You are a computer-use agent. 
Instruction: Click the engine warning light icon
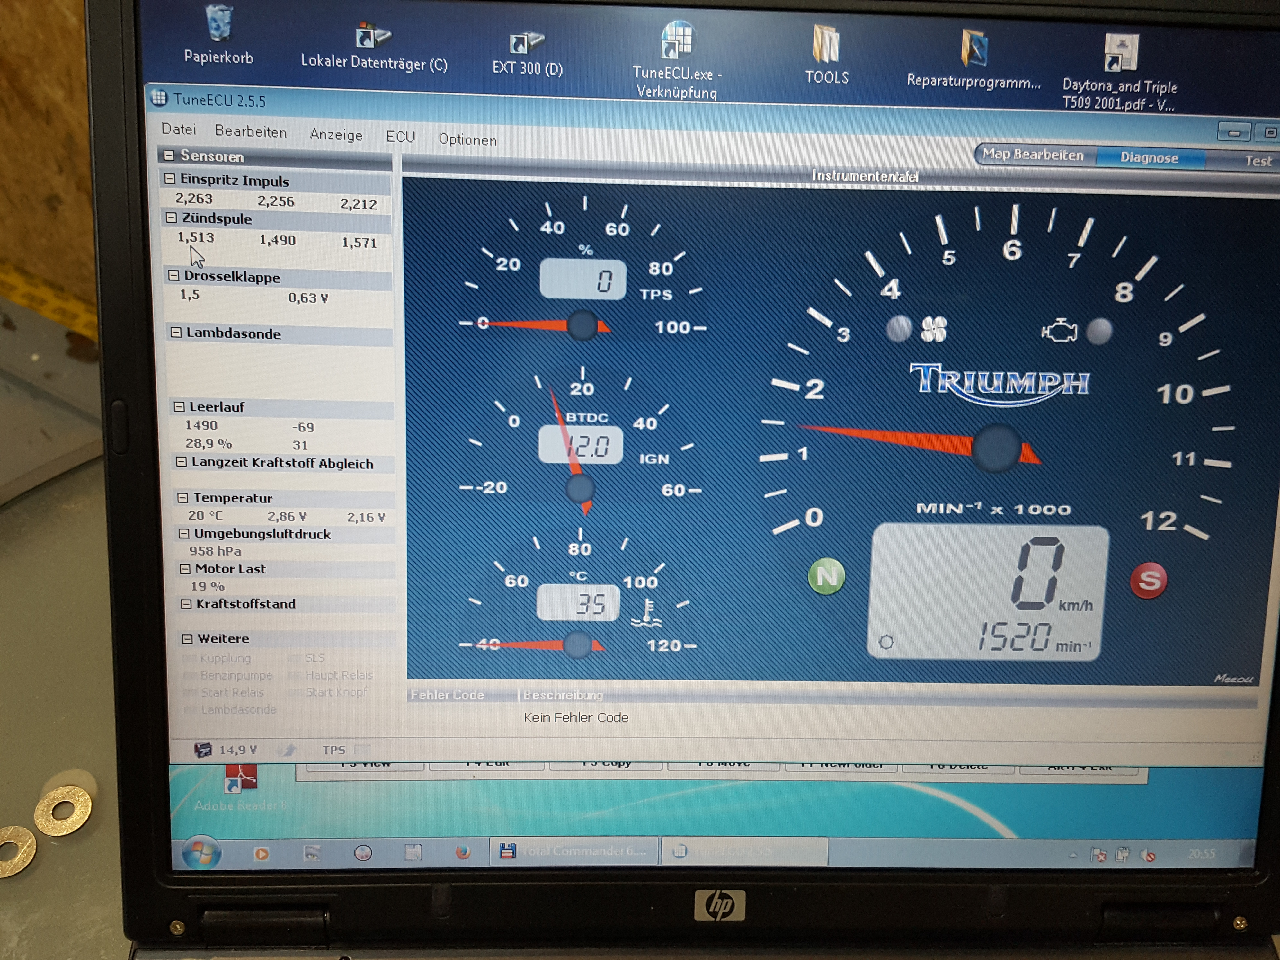click(x=1059, y=331)
